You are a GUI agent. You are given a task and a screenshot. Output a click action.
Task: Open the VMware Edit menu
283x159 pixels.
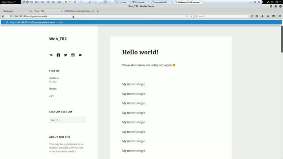37,2
